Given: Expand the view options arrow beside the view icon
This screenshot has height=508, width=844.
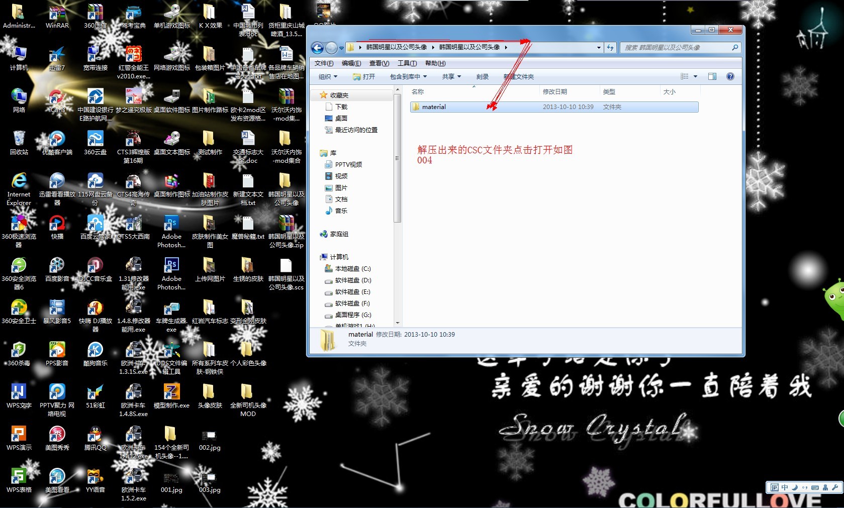Looking at the screenshot, I should 696,76.
